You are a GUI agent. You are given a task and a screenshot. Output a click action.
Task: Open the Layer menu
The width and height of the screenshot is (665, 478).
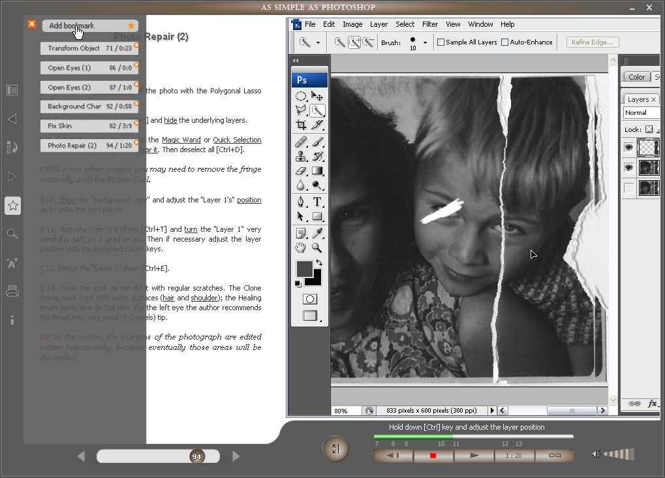pyautogui.click(x=379, y=24)
